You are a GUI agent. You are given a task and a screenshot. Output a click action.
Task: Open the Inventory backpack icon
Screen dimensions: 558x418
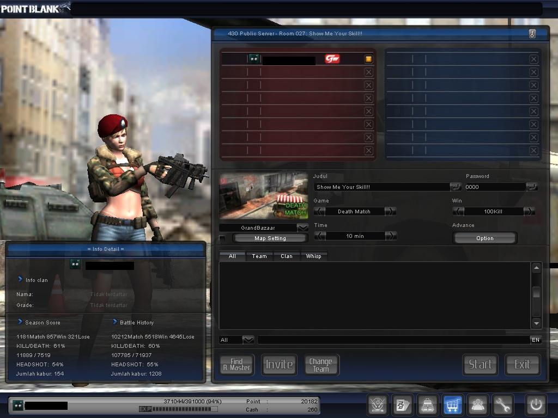427,404
